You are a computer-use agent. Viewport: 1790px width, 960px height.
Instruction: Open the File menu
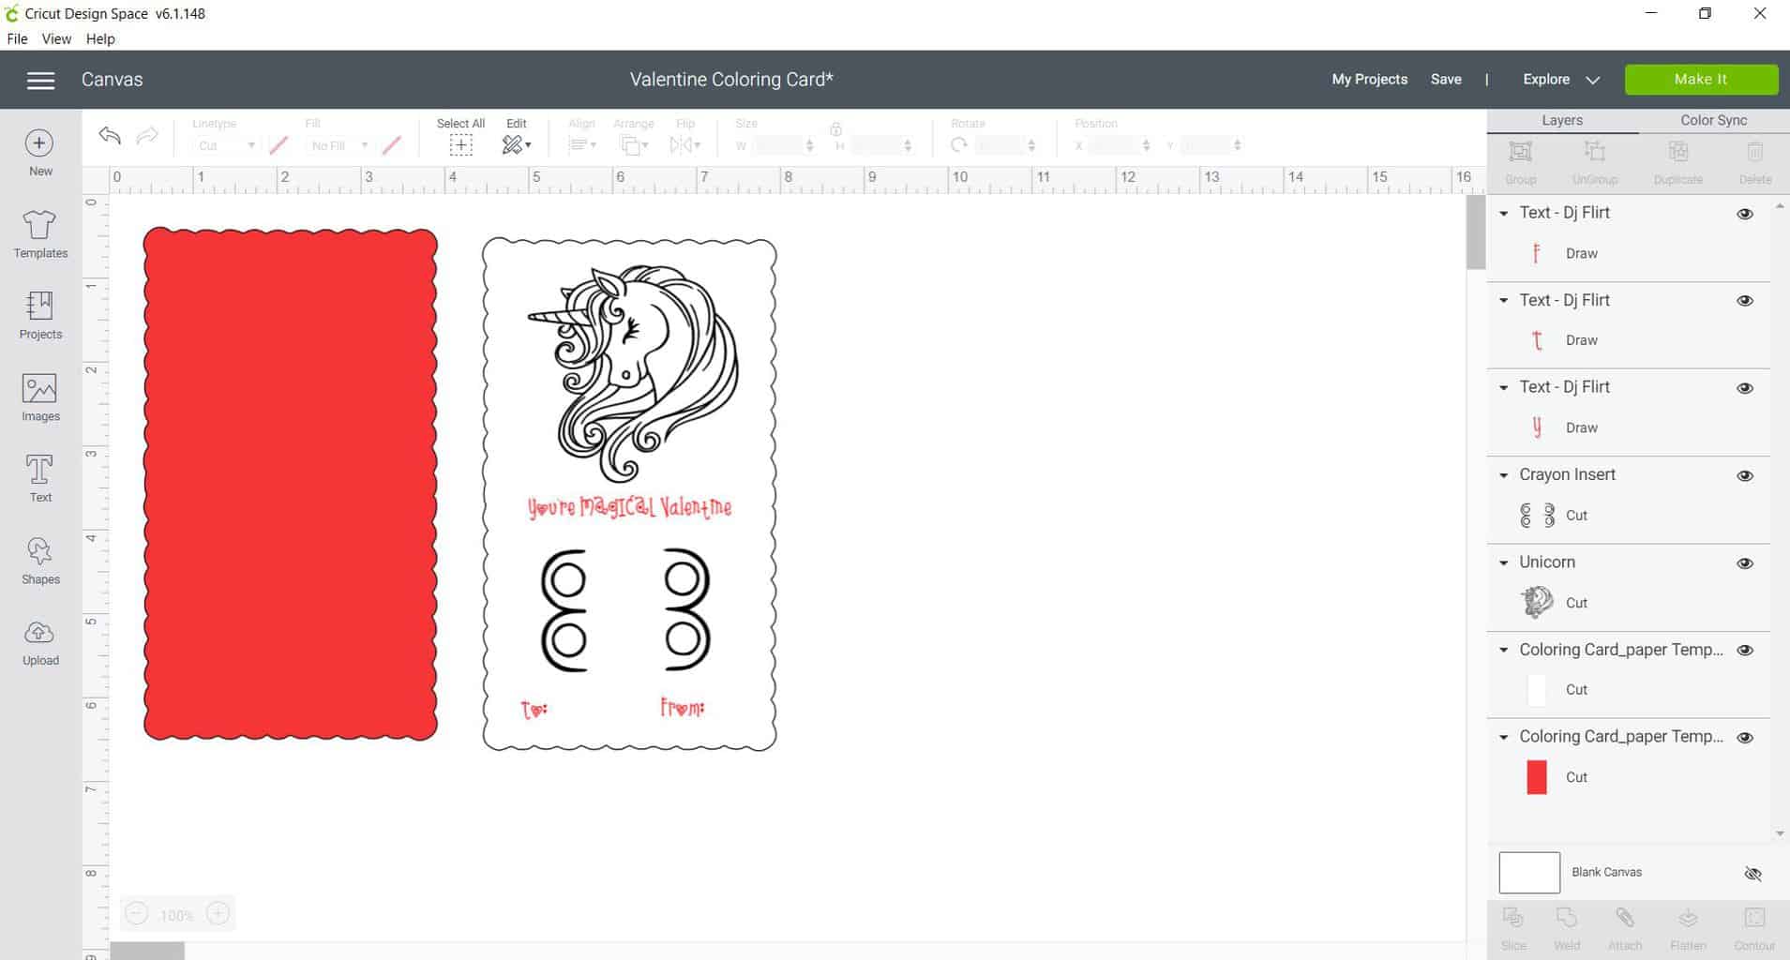pyautogui.click(x=17, y=38)
